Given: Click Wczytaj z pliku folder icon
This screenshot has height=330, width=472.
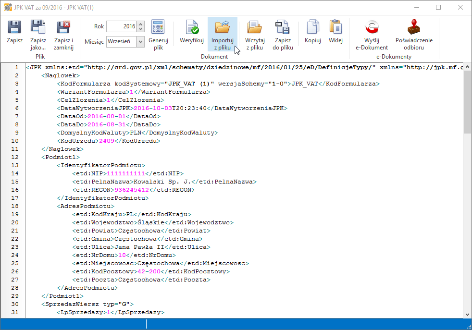Looking at the screenshot, I should (x=254, y=28).
